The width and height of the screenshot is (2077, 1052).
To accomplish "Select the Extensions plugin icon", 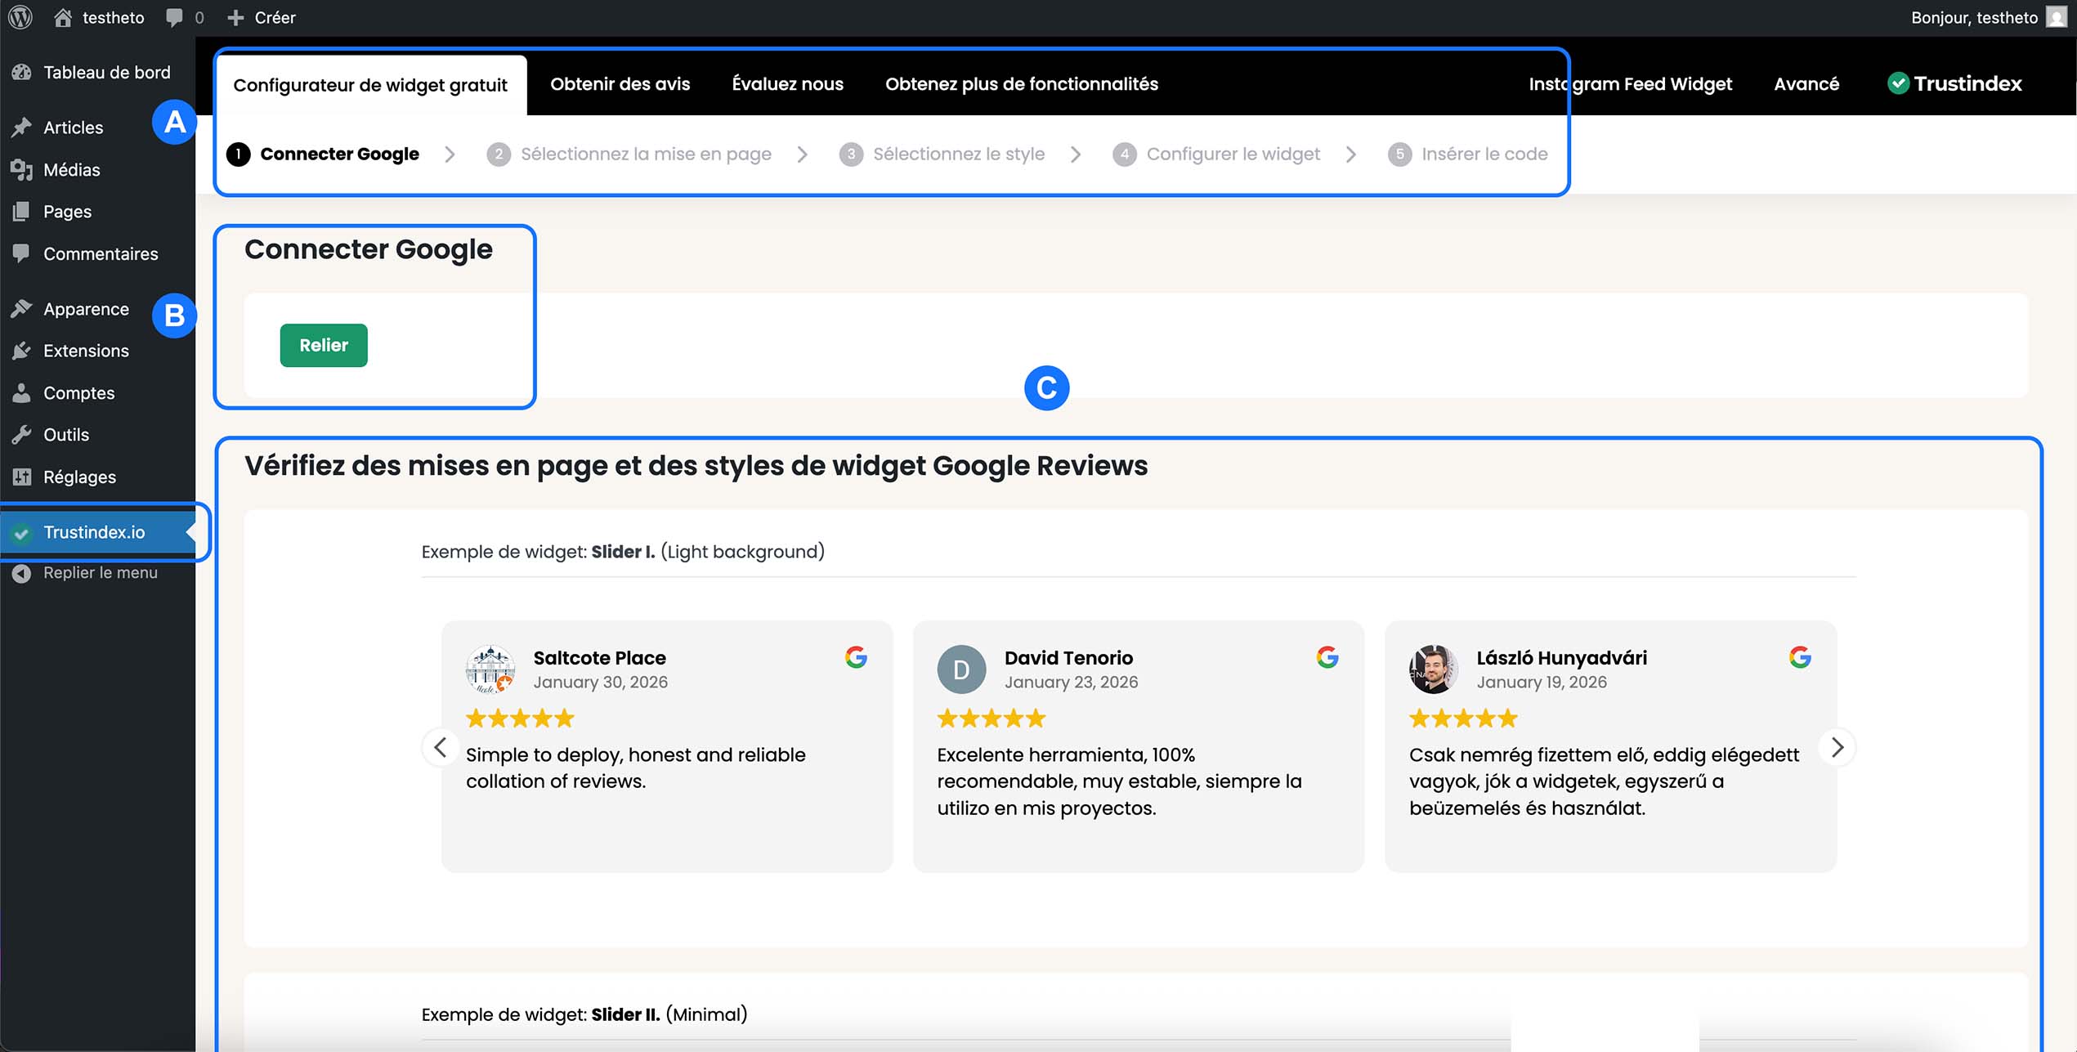I will click(22, 350).
